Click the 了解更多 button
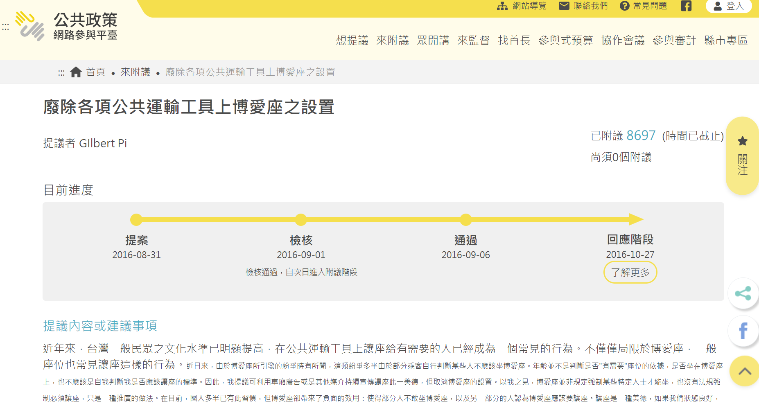759x408 pixels. point(630,272)
